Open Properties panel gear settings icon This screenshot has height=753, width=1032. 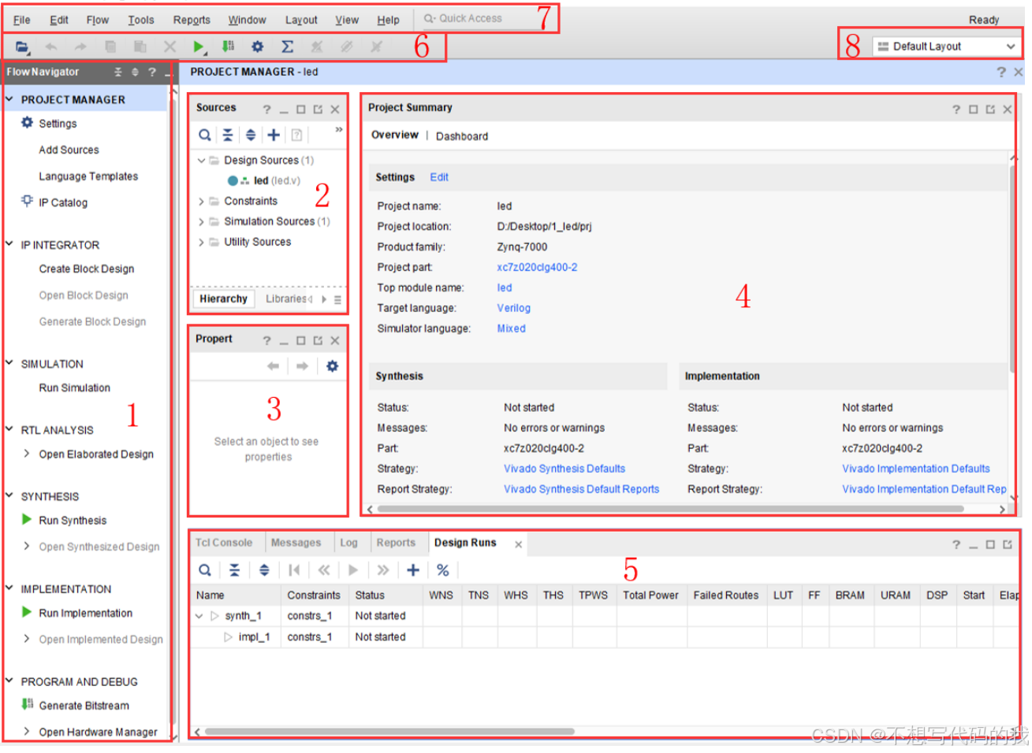pyautogui.click(x=332, y=366)
